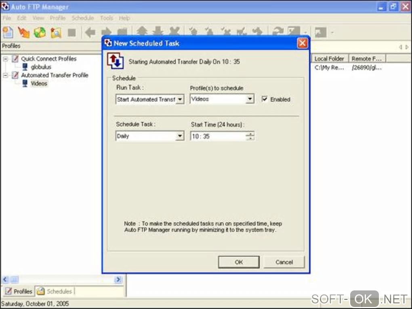Open the Profile menu

pyautogui.click(x=58, y=18)
